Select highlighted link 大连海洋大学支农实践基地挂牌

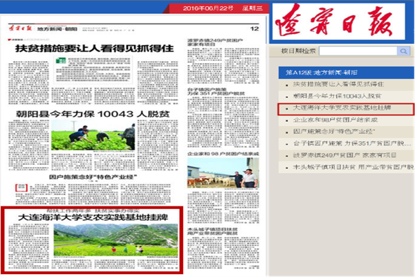(333, 109)
